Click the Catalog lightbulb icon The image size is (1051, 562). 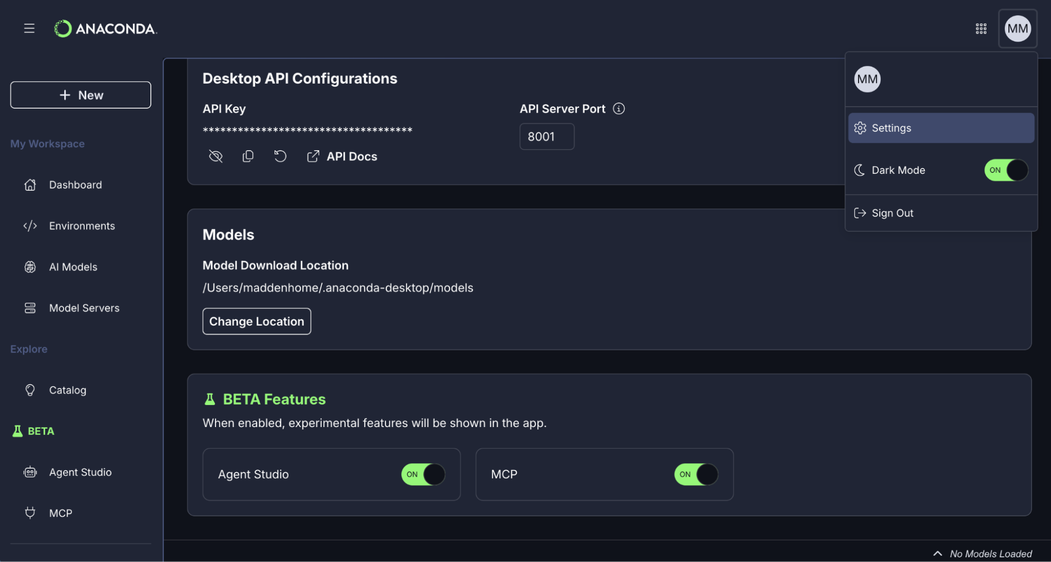[30, 390]
